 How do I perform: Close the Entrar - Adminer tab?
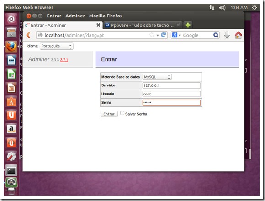pos(98,25)
